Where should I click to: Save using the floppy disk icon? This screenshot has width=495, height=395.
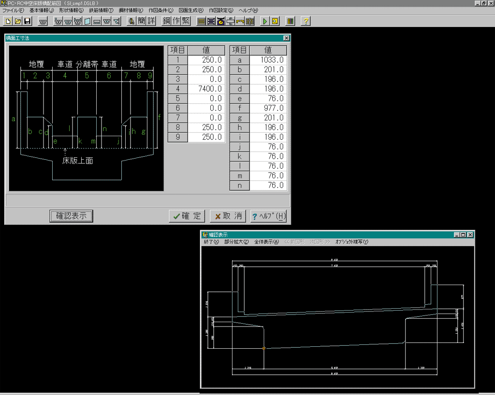(28, 21)
